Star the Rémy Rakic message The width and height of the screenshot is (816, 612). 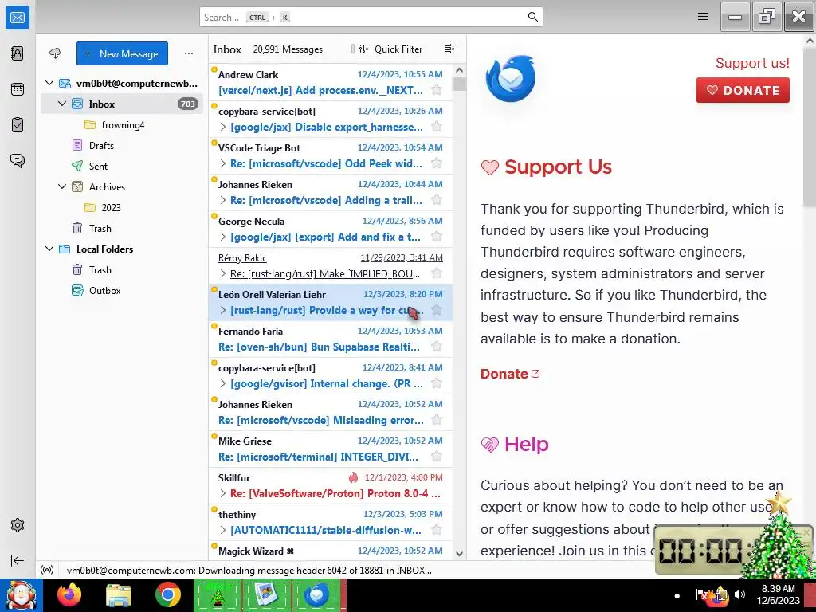pos(437,273)
